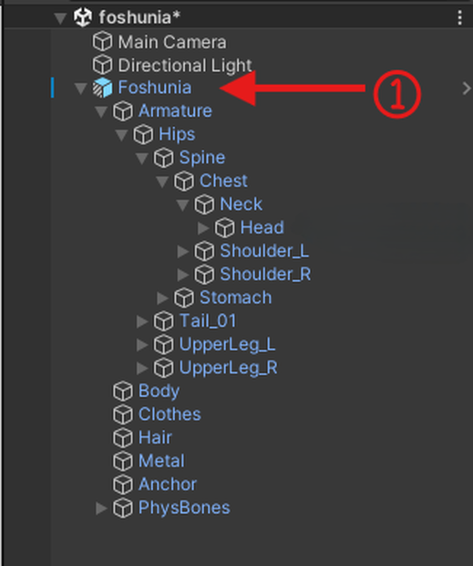This screenshot has height=566, width=473.
Task: Click the Main Camera cube icon
Action: coord(102,41)
